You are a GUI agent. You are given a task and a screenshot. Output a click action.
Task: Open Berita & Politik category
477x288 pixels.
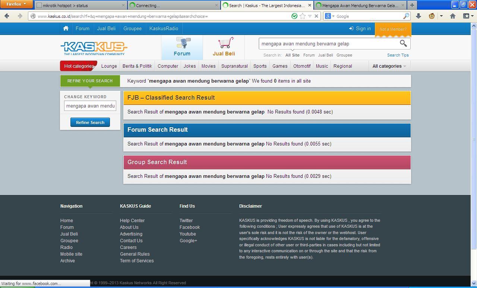tap(137, 66)
